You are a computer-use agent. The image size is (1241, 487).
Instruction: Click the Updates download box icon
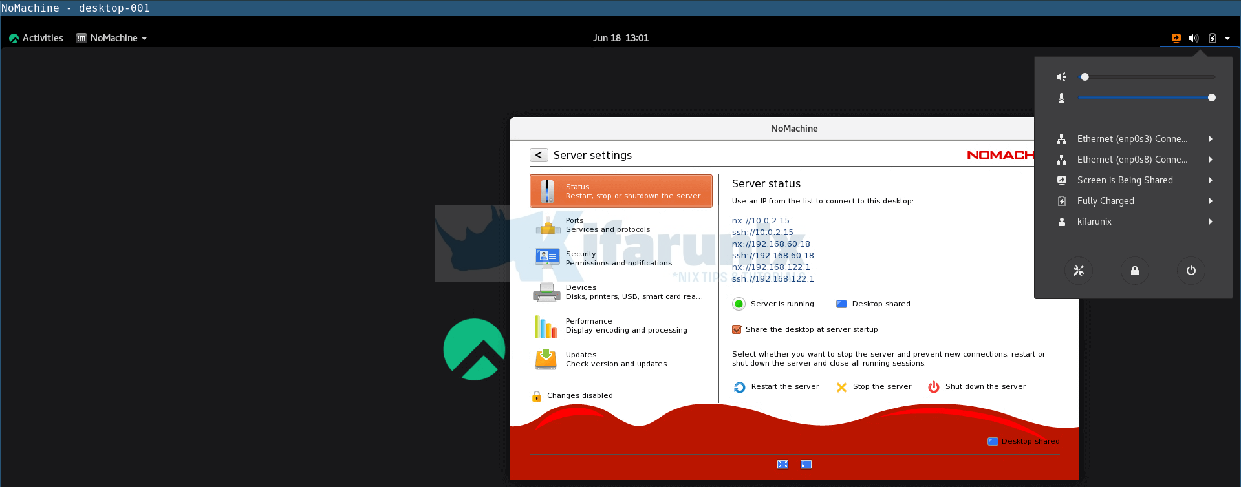point(546,360)
